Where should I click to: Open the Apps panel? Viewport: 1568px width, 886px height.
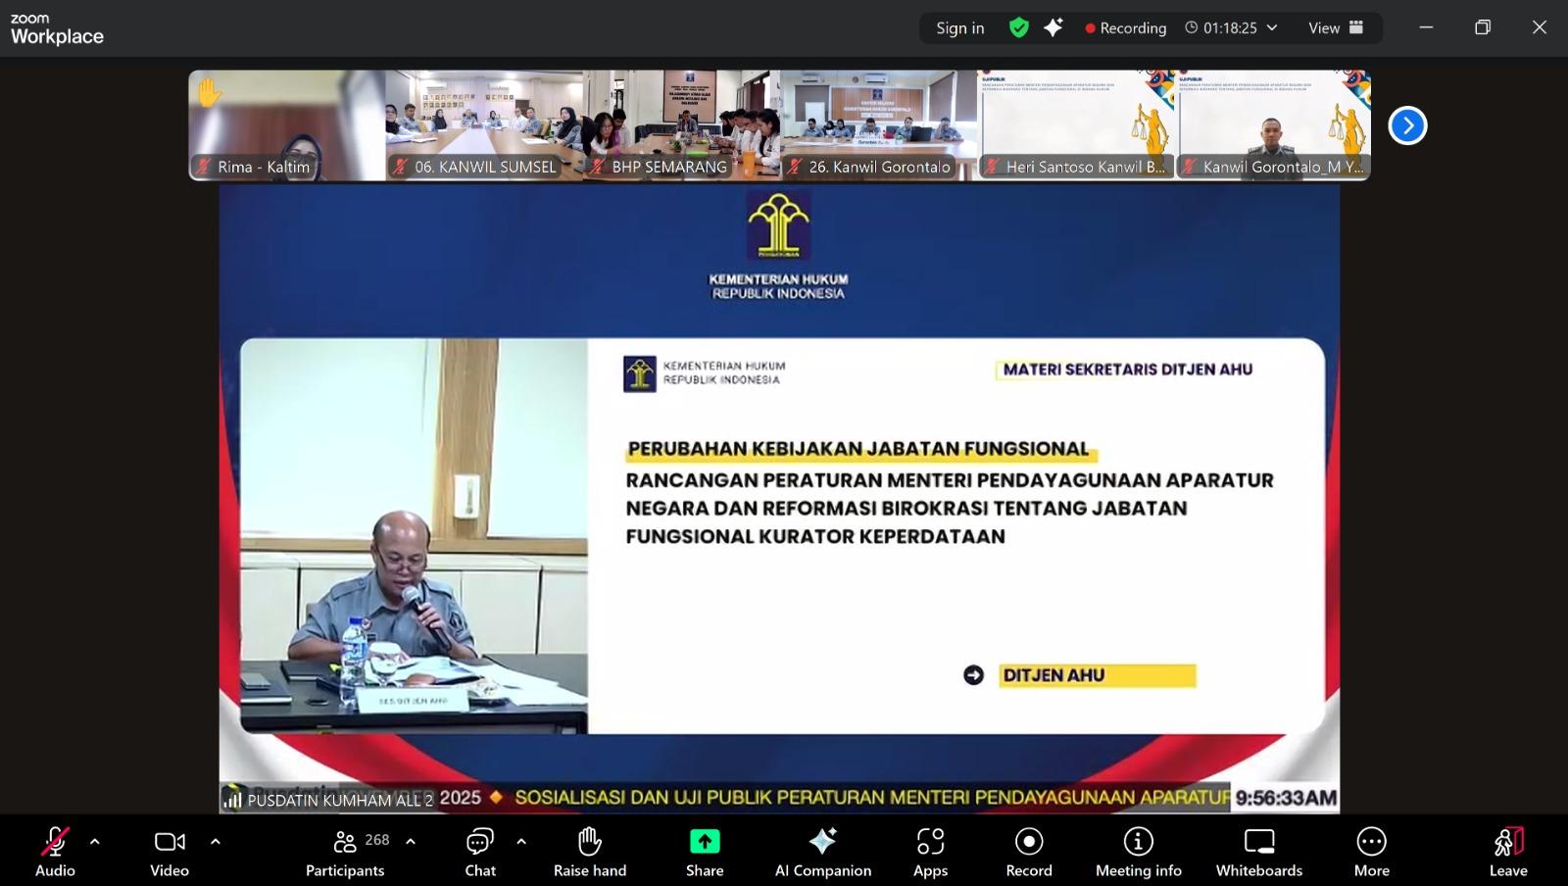(x=930, y=851)
